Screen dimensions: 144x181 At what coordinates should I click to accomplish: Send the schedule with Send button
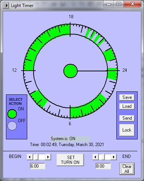tap(127, 118)
